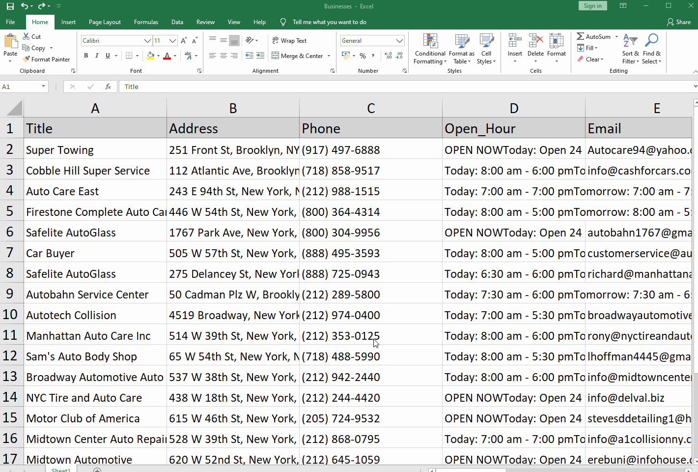Toggle Wrap Text
This screenshot has height=472, width=698.
pos(289,41)
